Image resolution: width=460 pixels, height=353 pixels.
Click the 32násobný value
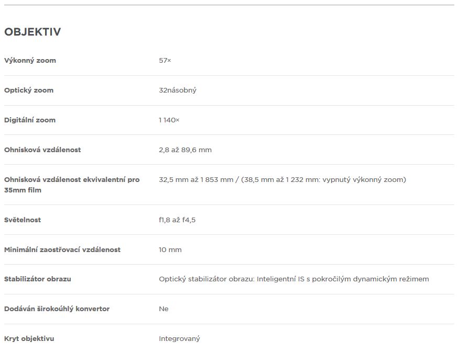coord(178,90)
